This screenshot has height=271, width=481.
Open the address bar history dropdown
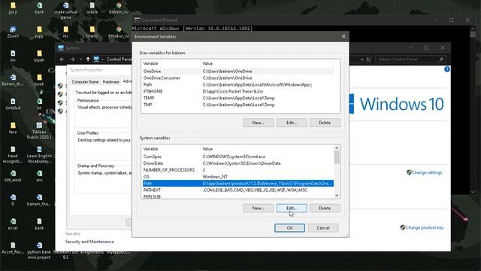(362, 59)
